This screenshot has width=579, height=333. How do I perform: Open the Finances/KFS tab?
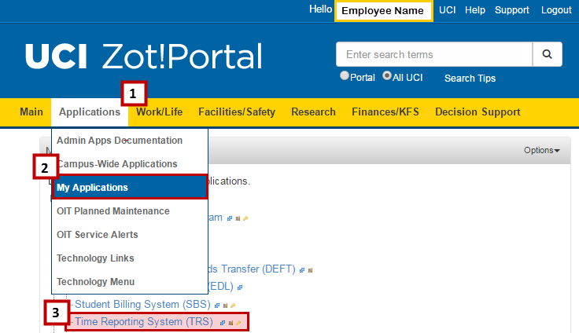pos(385,112)
